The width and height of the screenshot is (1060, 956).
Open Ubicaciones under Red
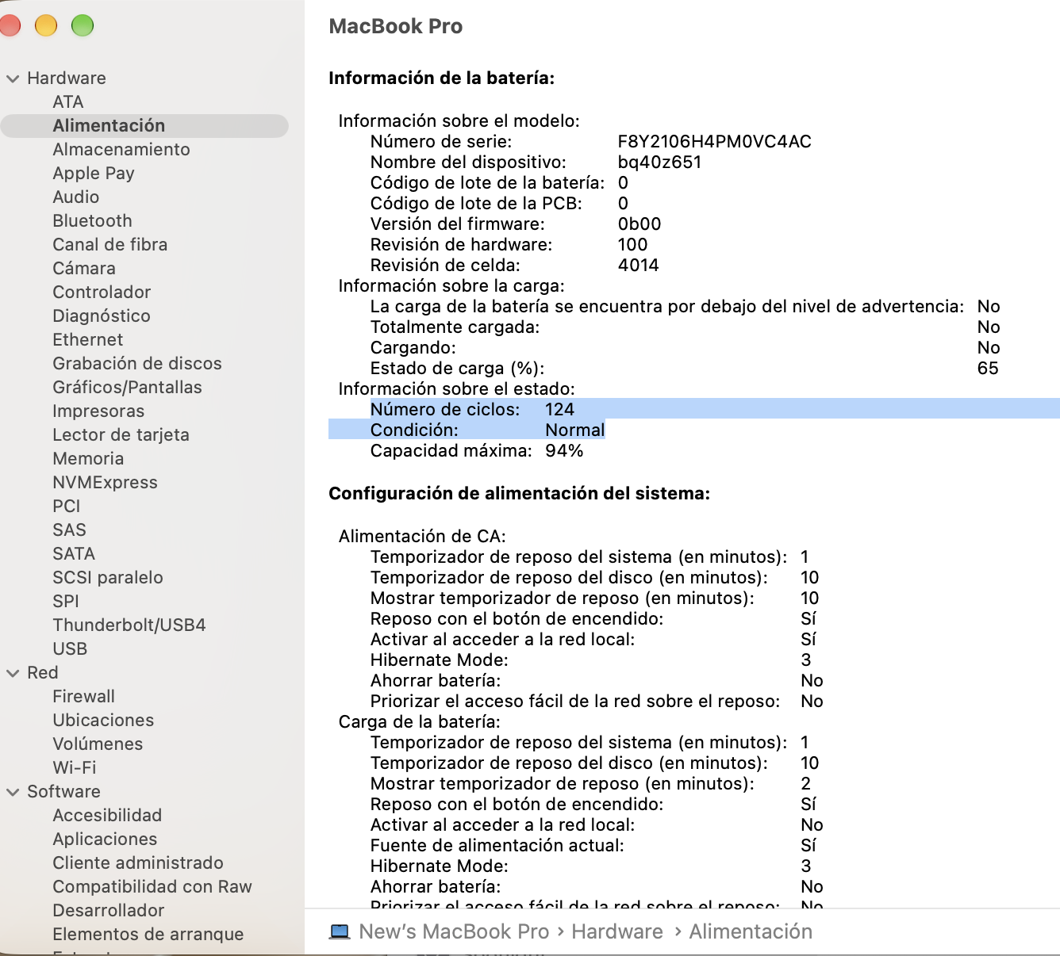point(103,720)
